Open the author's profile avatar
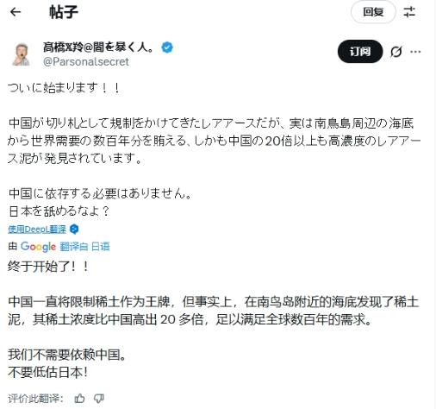 pos(22,54)
